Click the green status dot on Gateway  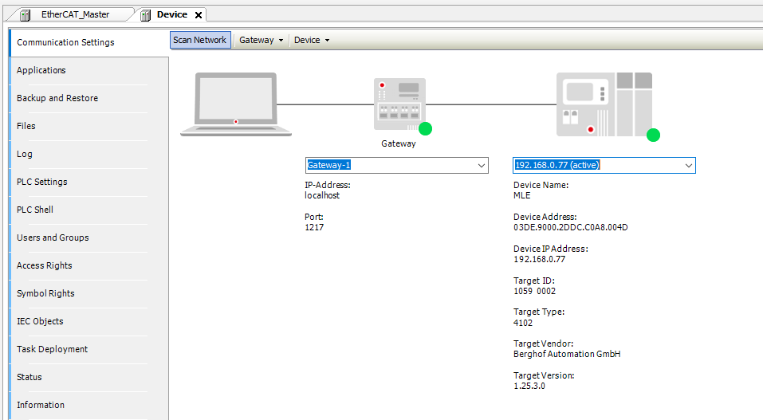pyautogui.click(x=425, y=129)
